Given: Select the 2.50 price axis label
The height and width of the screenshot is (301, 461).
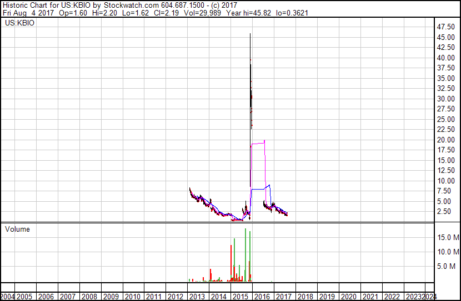Looking at the screenshot, I should pyautogui.click(x=444, y=212).
